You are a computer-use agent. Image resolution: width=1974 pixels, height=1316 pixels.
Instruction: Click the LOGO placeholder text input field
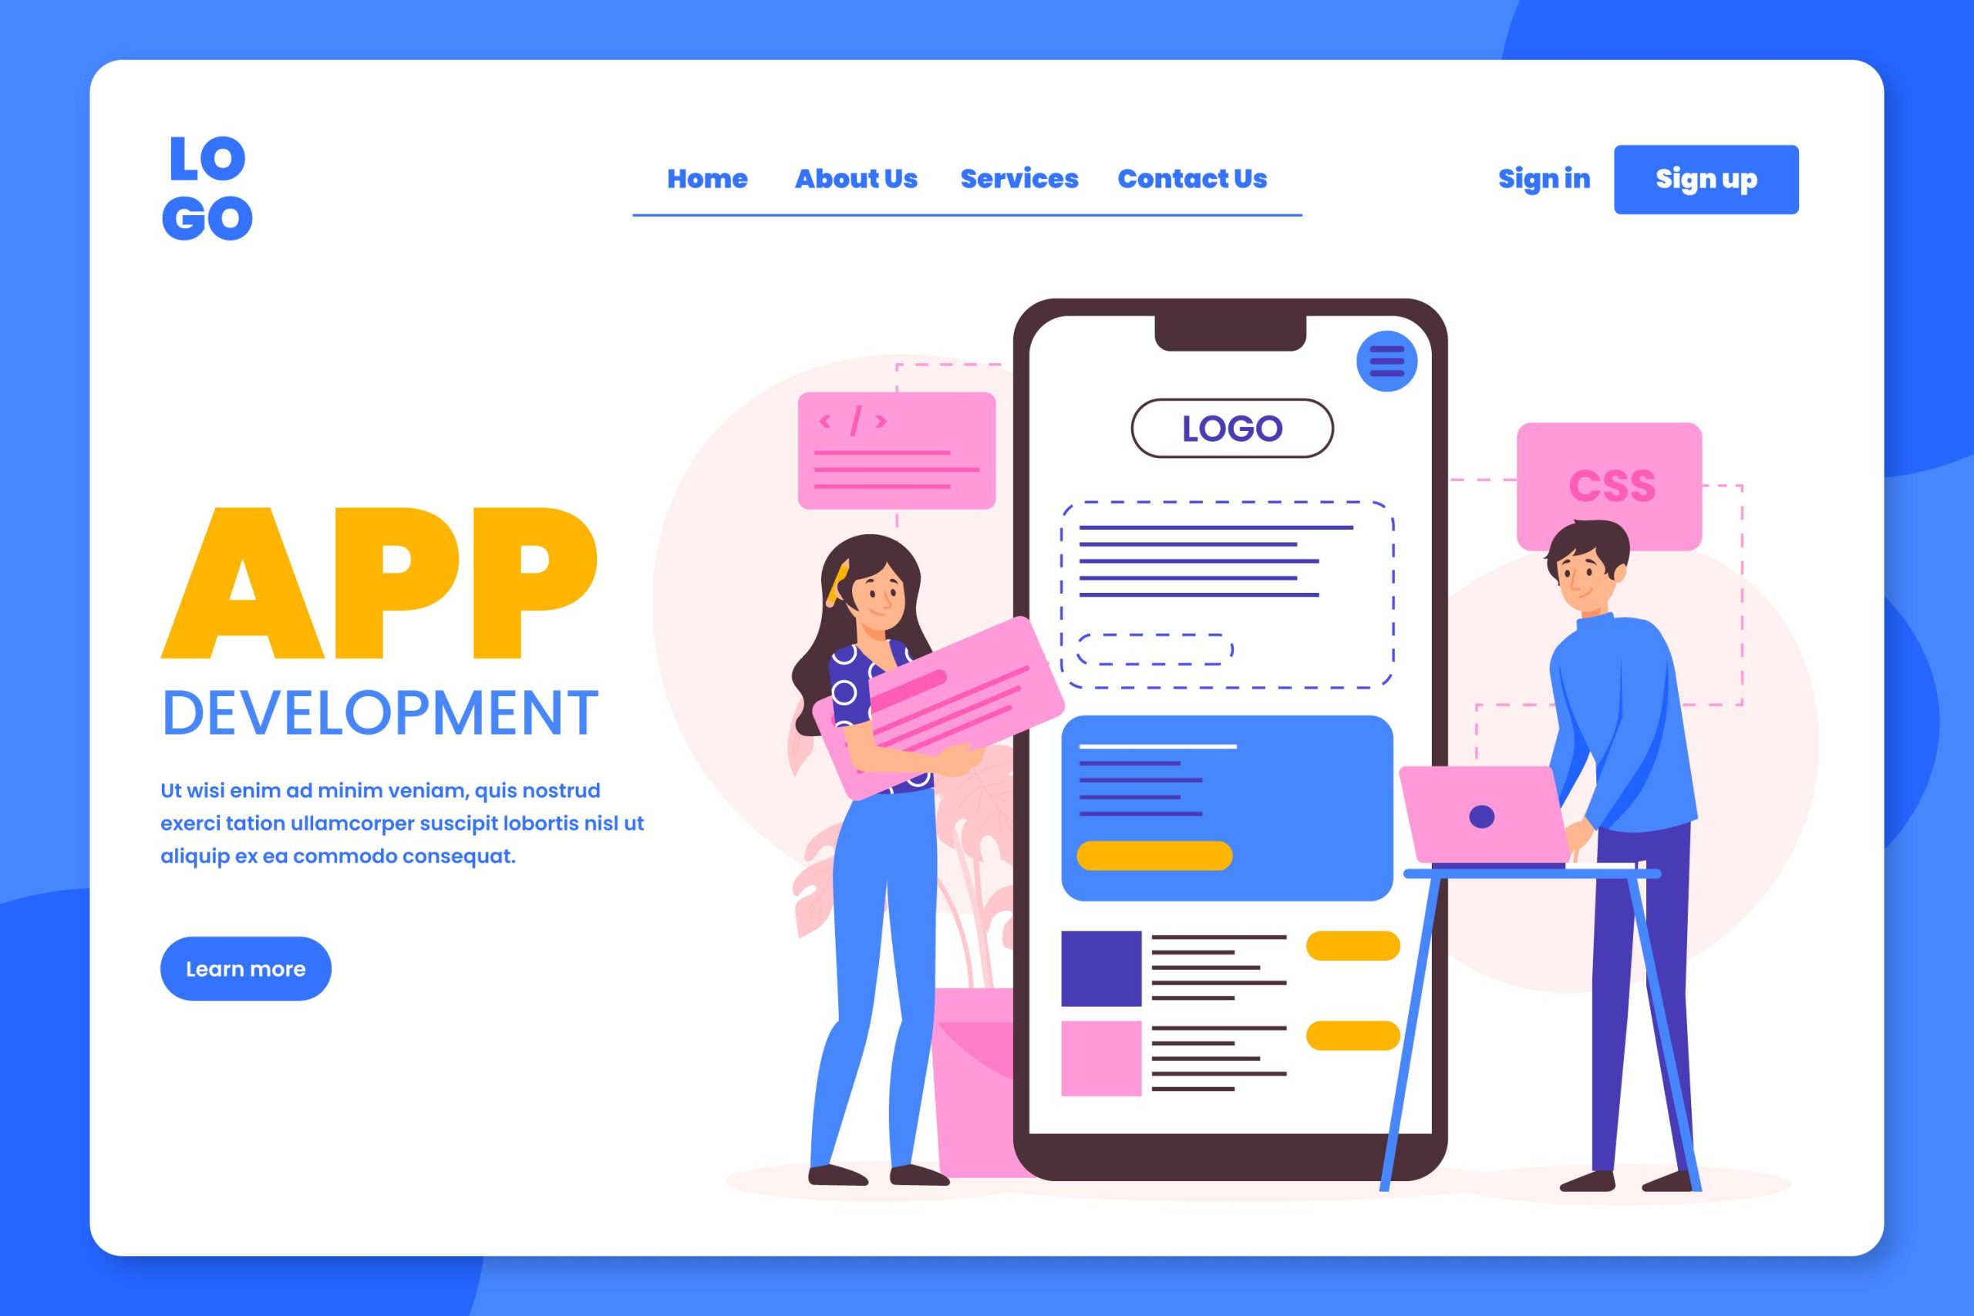pyautogui.click(x=1231, y=427)
